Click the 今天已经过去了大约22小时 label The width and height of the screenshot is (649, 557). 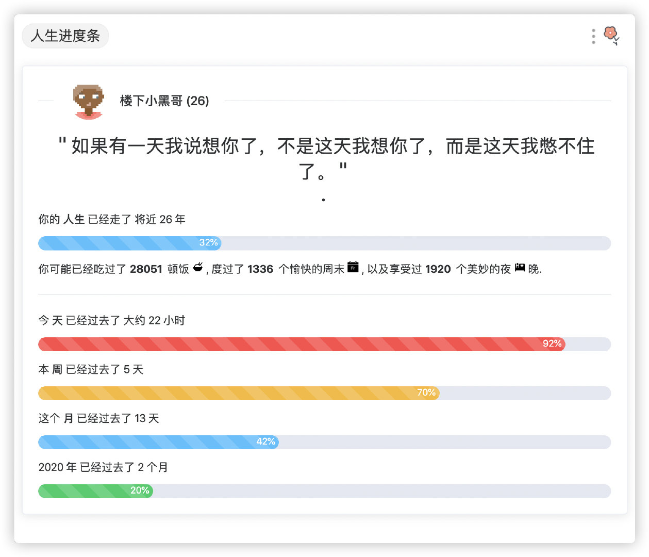[112, 320]
